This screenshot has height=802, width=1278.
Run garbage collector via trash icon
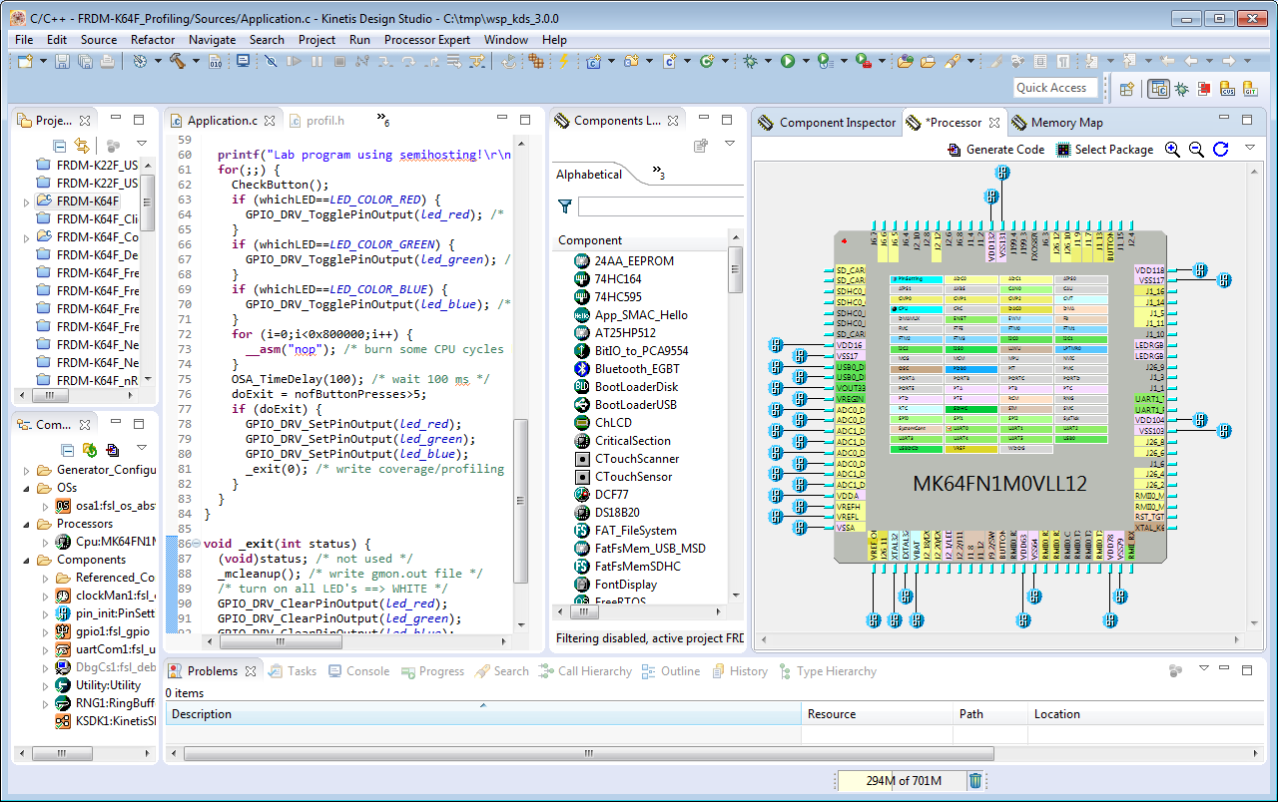click(x=975, y=781)
